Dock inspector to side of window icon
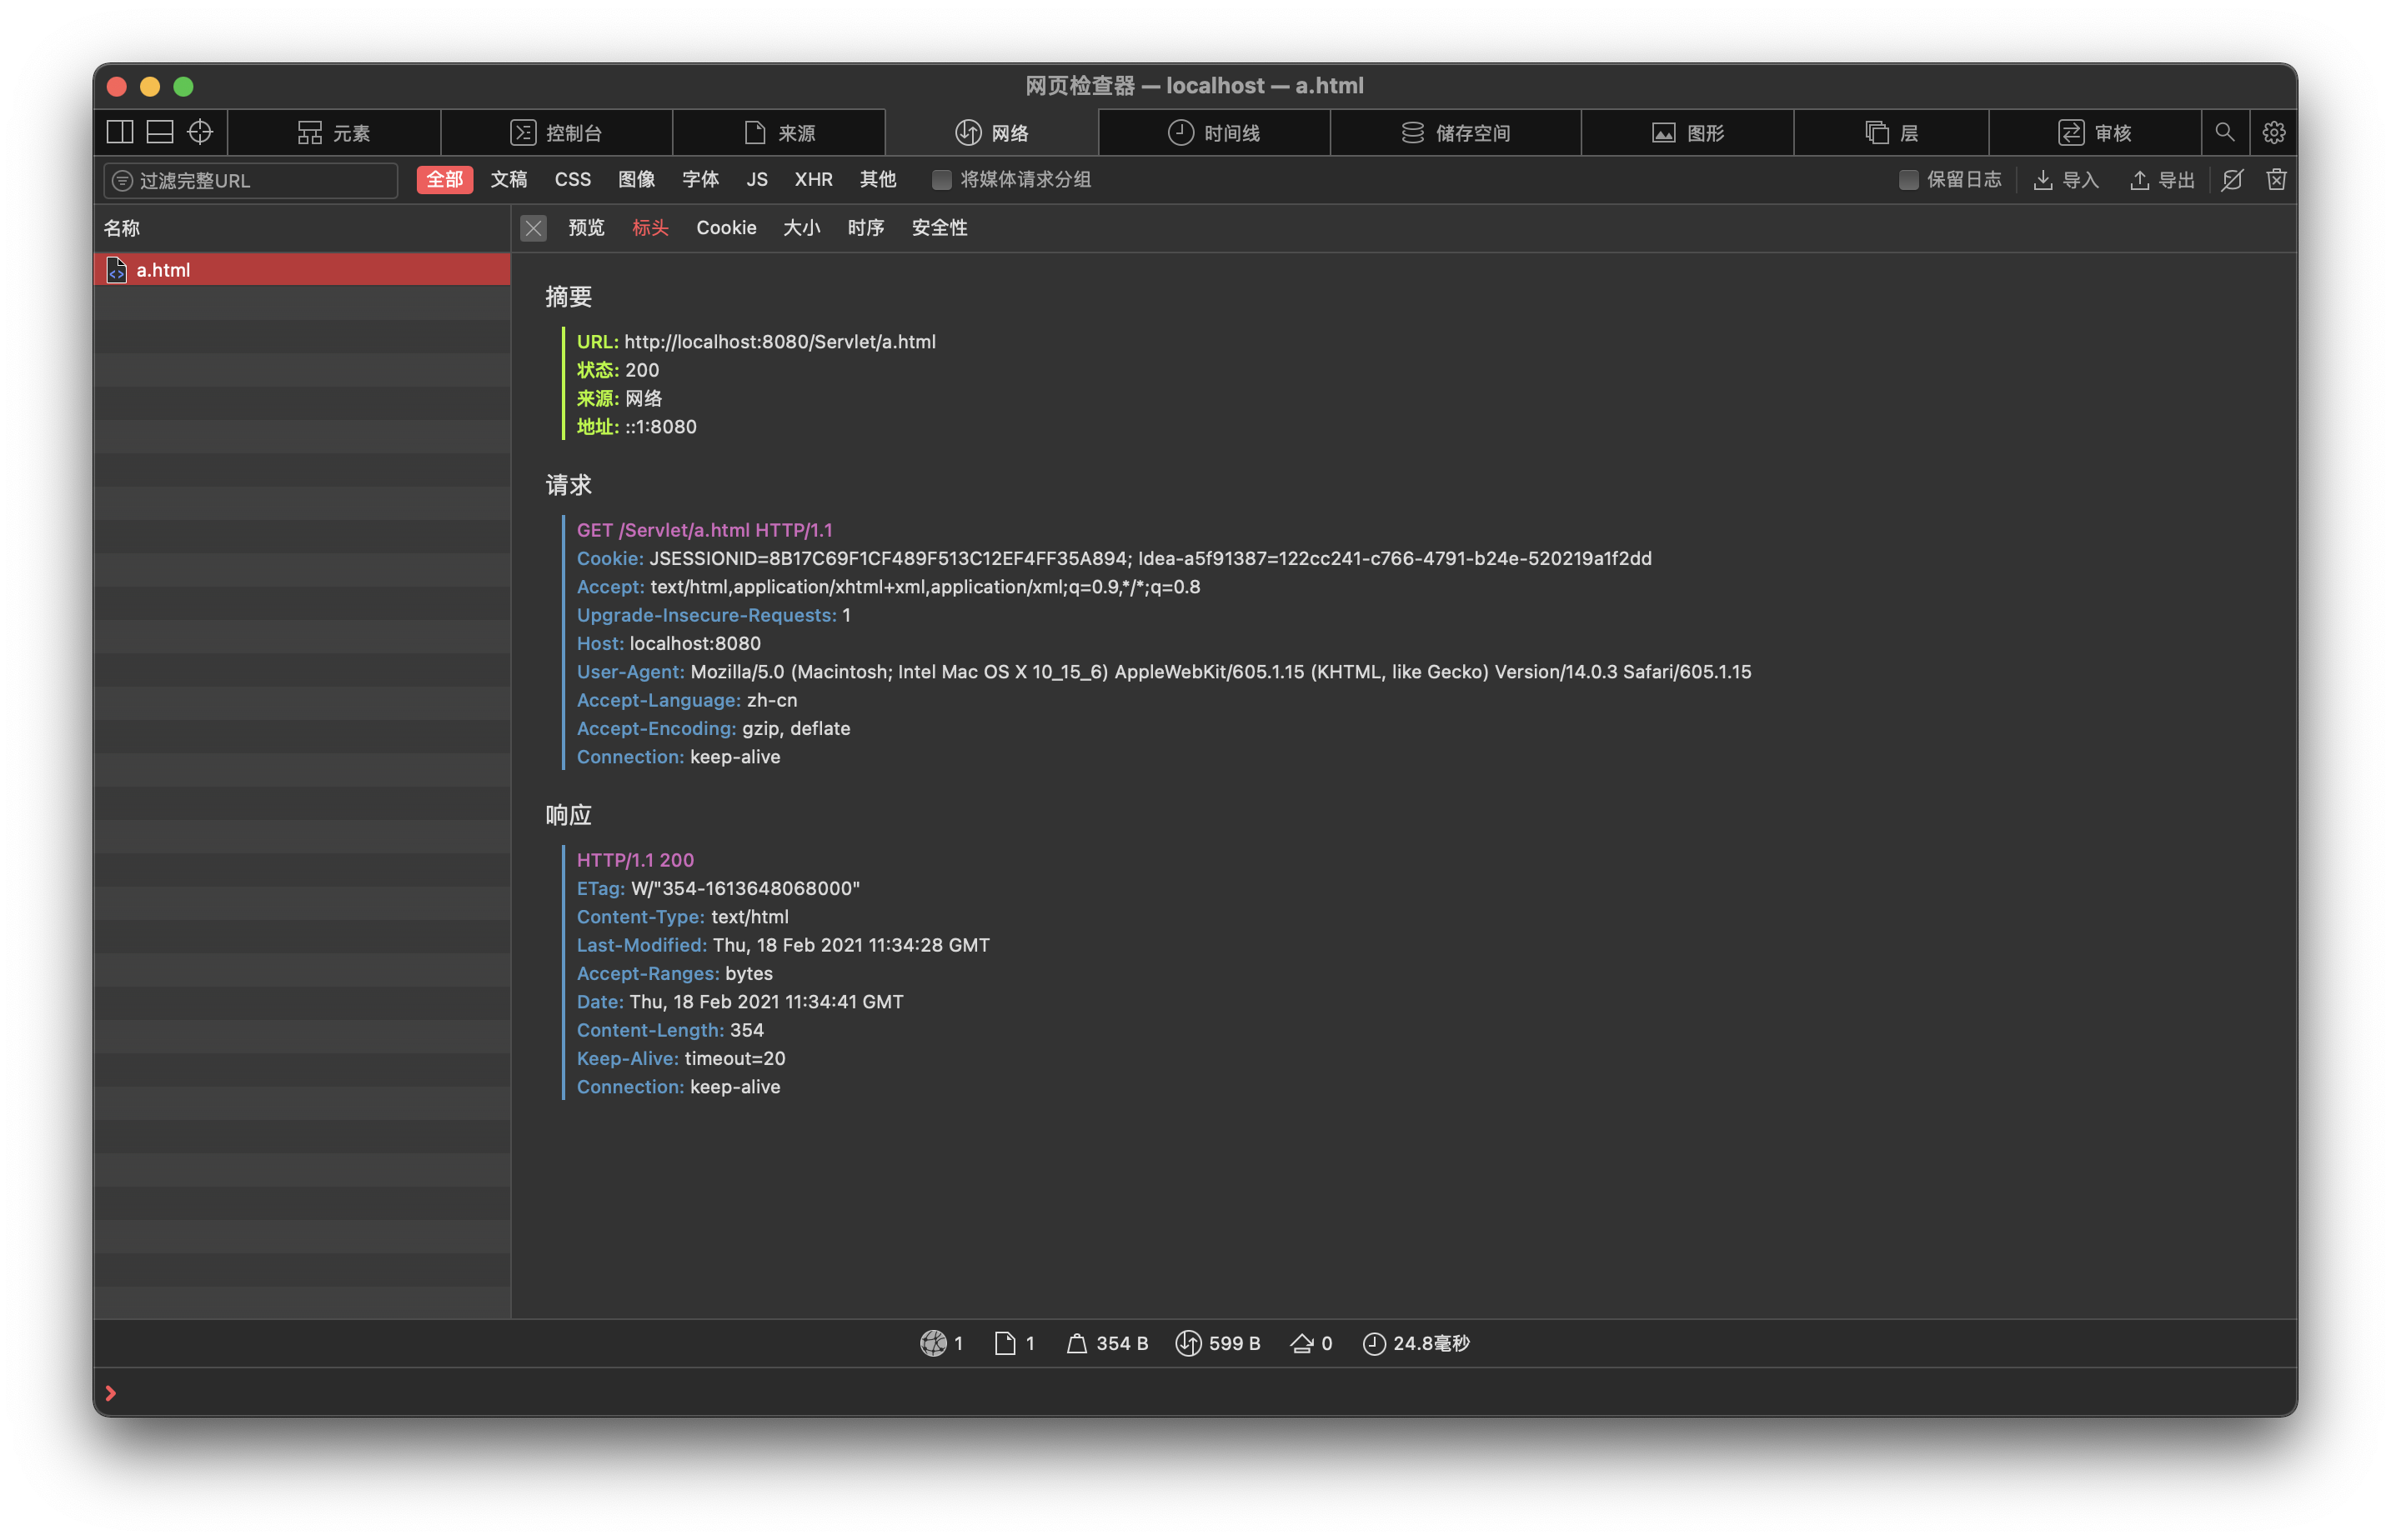The width and height of the screenshot is (2391, 1540). [120, 132]
